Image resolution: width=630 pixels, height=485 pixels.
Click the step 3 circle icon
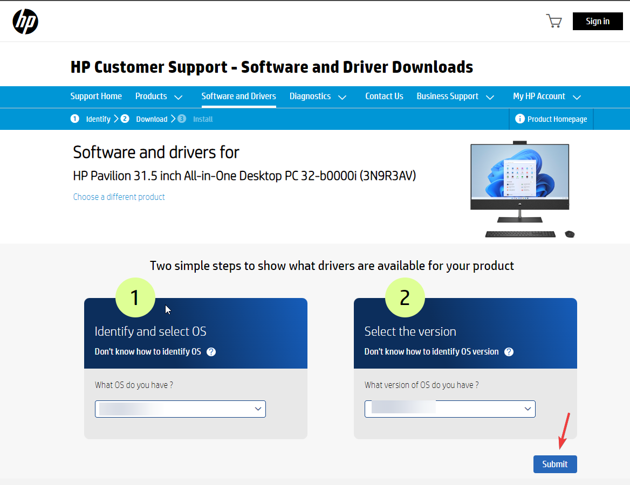[x=182, y=119]
